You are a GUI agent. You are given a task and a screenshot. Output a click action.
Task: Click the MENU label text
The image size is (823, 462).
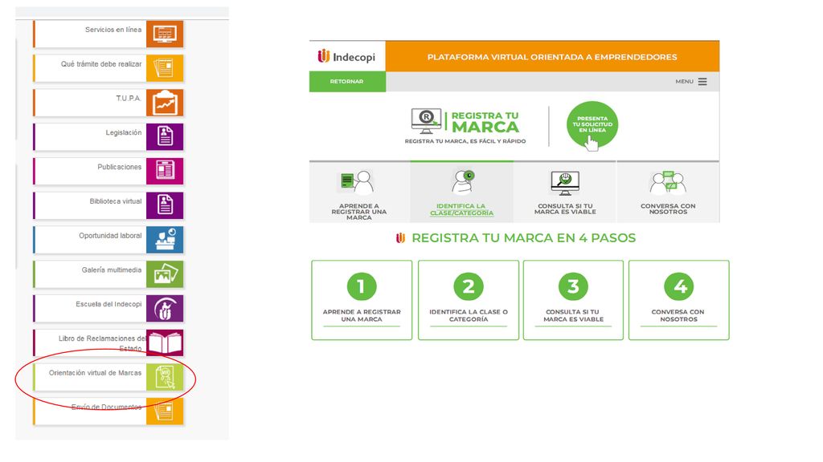pyautogui.click(x=685, y=82)
